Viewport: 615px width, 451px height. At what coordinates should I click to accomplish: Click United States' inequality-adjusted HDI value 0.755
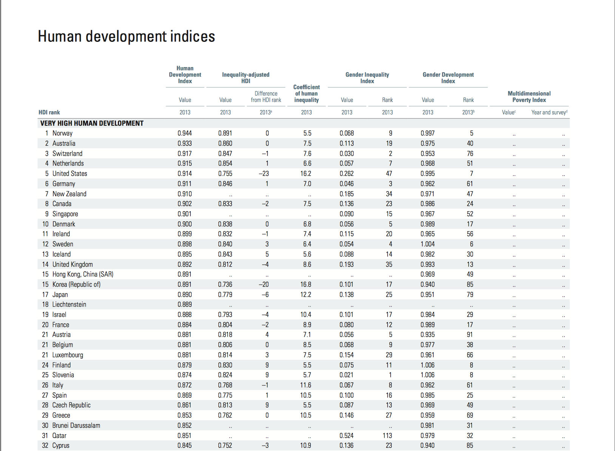[225, 173]
